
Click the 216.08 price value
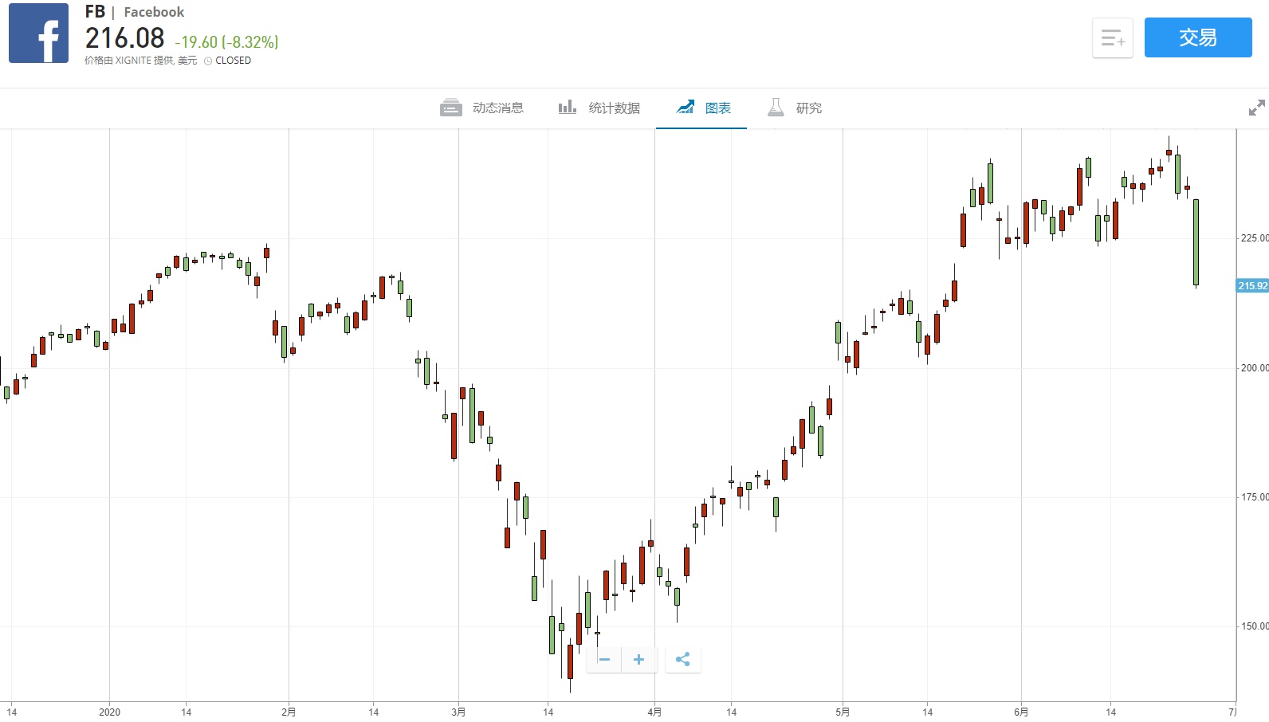click(x=124, y=38)
